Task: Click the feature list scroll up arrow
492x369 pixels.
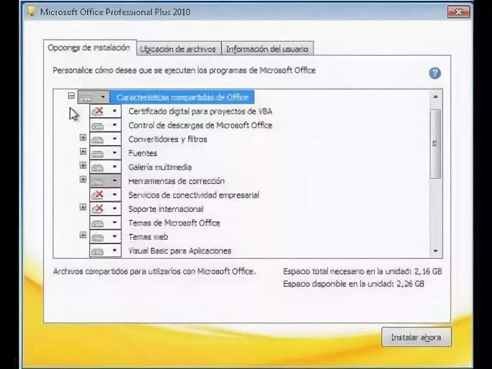Action: [436, 97]
